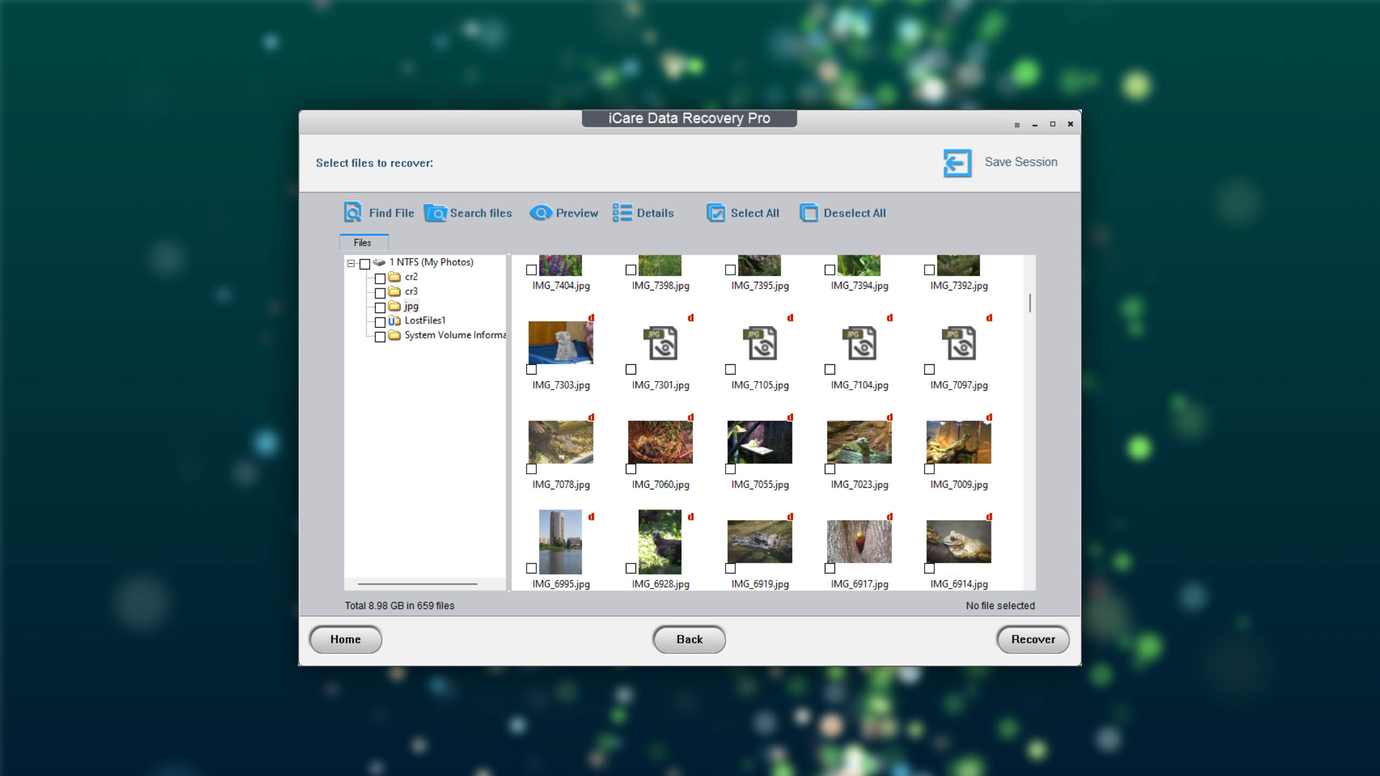This screenshot has height=776, width=1380.
Task: Click the IMG_7392.jpg file name
Action: coord(958,286)
